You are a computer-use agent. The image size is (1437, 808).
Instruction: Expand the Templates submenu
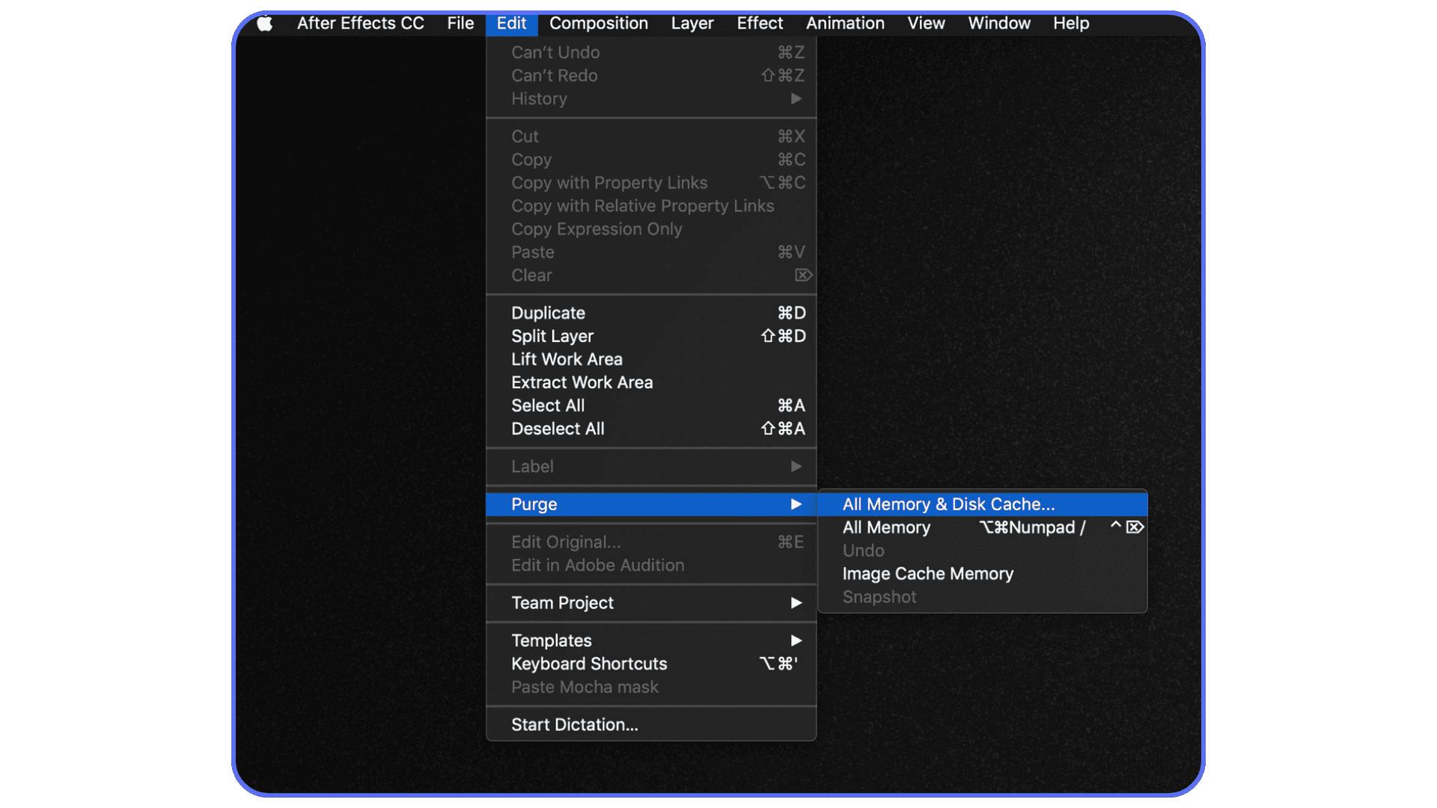click(x=551, y=640)
